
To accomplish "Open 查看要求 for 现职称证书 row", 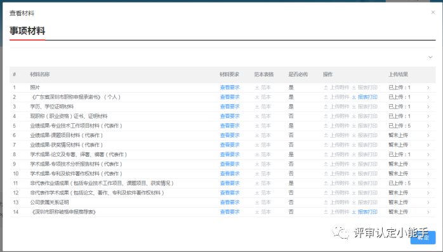I will tap(230, 116).
